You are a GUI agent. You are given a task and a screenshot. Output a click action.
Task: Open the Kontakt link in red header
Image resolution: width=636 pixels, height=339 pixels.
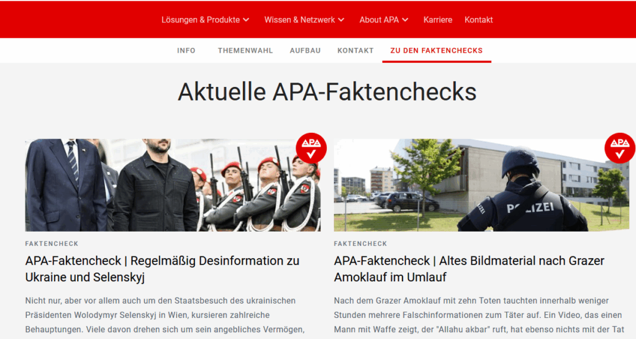point(479,20)
